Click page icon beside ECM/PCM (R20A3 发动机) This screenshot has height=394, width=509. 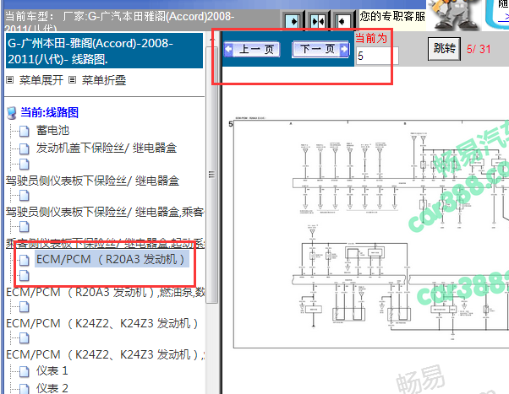tap(24, 260)
